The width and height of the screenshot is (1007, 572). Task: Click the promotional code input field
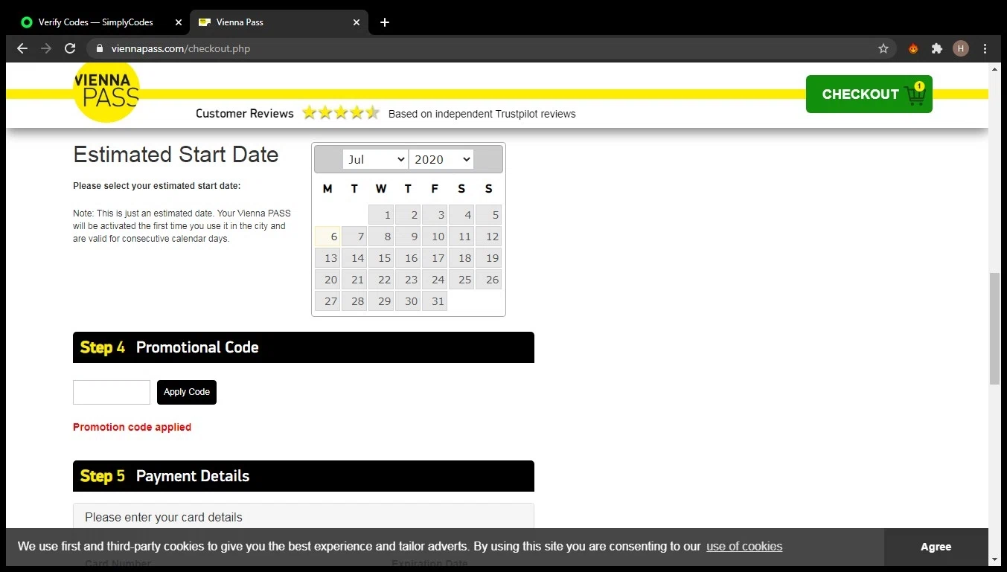pyautogui.click(x=112, y=392)
